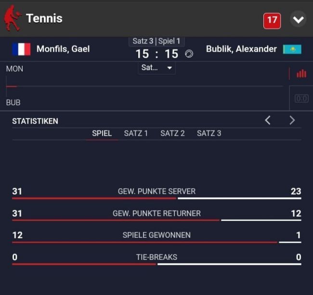Collapse the Tennis section with the chevron
The width and height of the screenshot is (313, 295).
click(x=298, y=20)
